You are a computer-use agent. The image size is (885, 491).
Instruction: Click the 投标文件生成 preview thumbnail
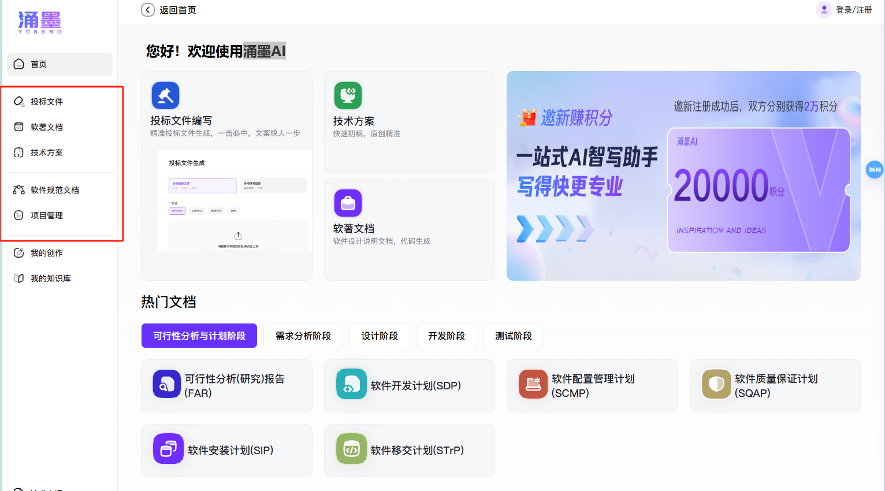[235, 201]
